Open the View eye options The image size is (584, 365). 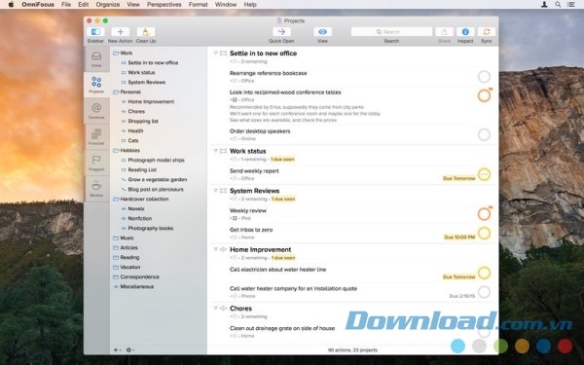pos(322,32)
